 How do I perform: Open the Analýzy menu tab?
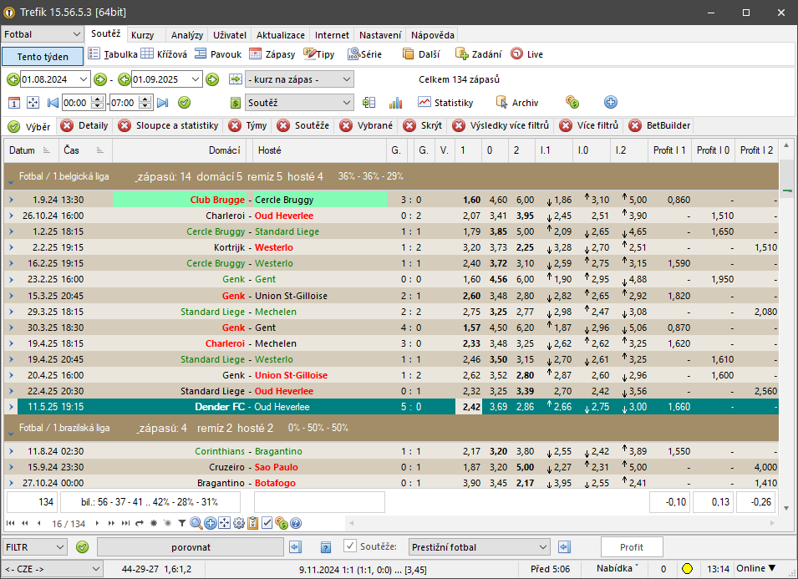187,35
